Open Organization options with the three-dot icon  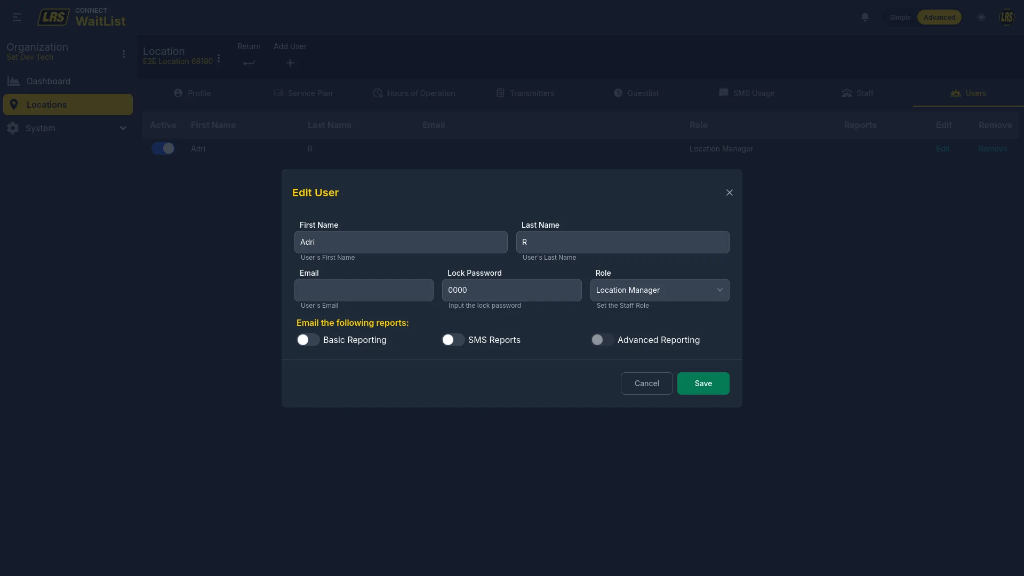click(x=124, y=54)
